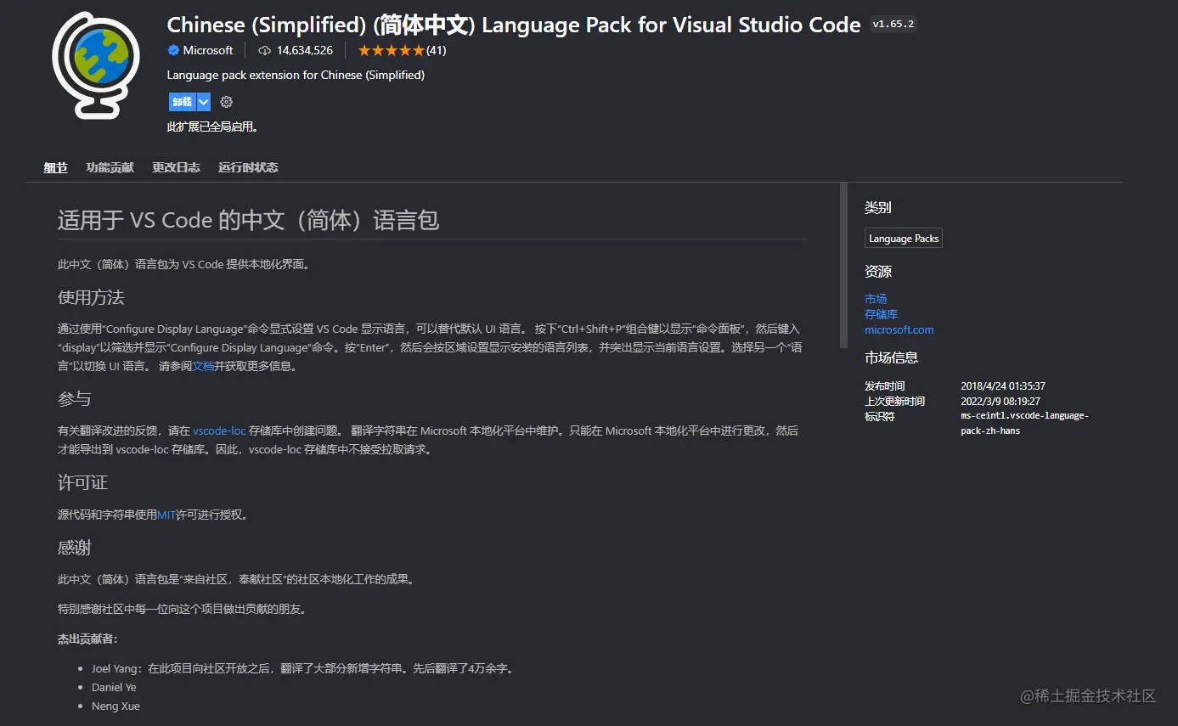The image size is (1178, 726).
Task: Click the identifier ms-ceintl.vscode-language-pack-zh-hans
Action: coord(1024,423)
